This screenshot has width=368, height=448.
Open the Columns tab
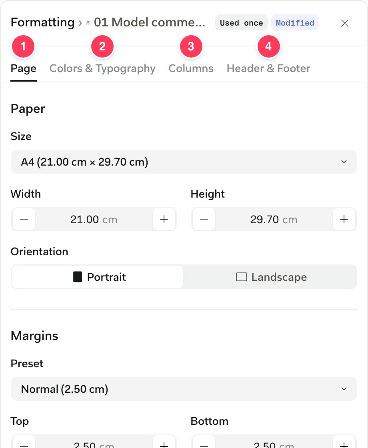[x=191, y=68]
